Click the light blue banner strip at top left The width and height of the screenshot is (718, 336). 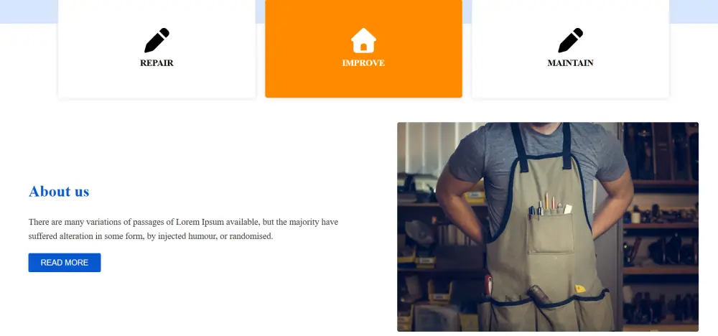tap(29, 11)
